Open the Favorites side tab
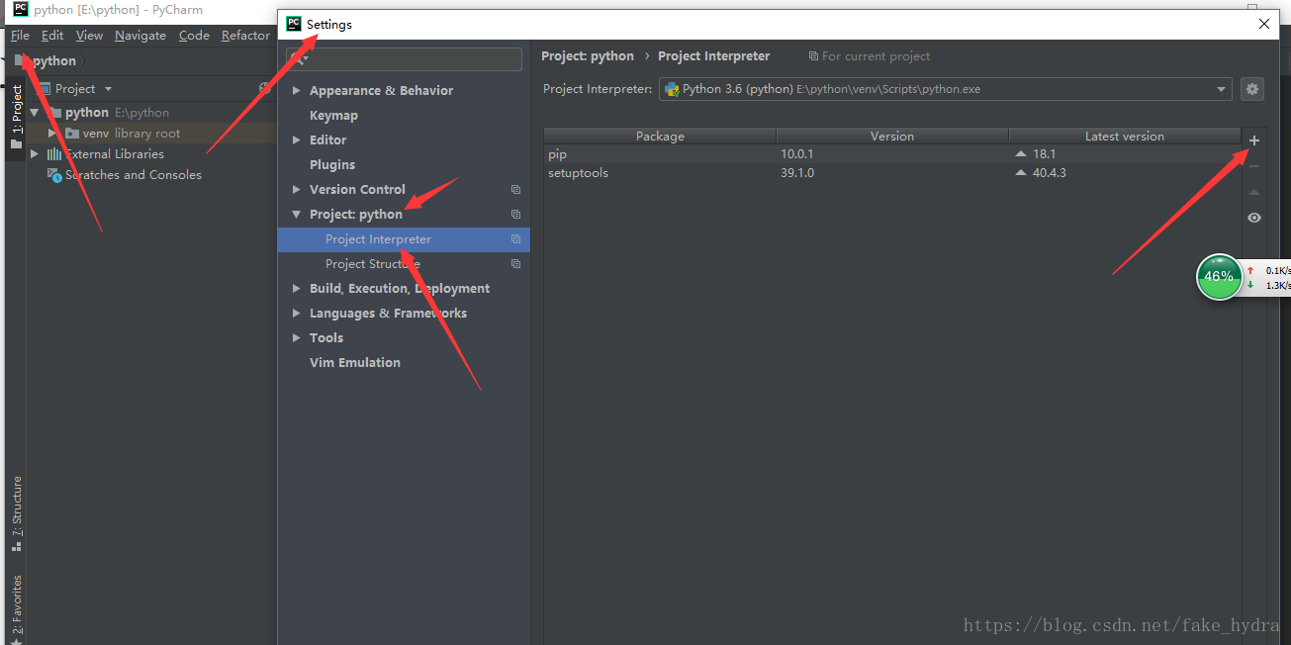The image size is (1291, 645). click(x=17, y=608)
